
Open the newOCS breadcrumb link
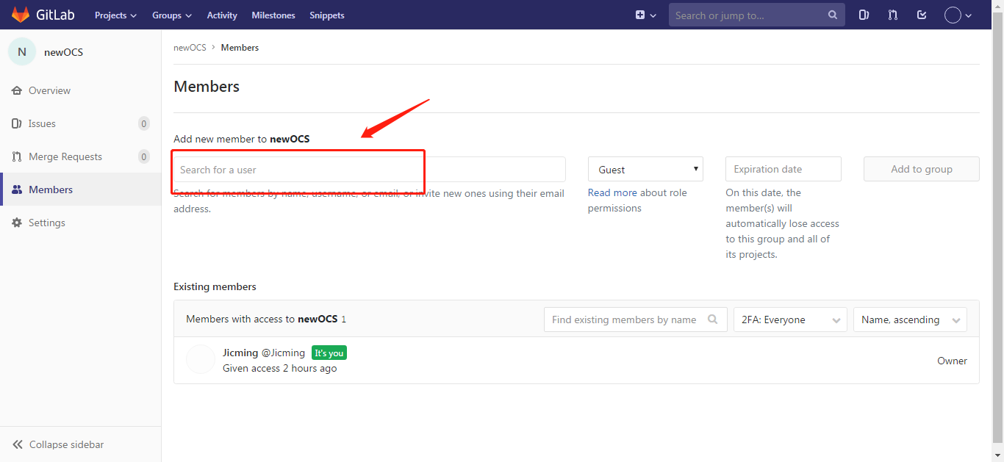pos(190,47)
